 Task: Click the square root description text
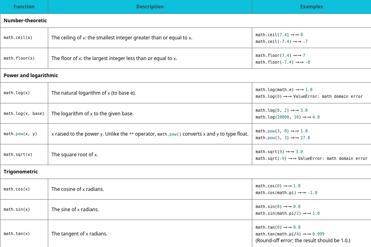(75, 155)
